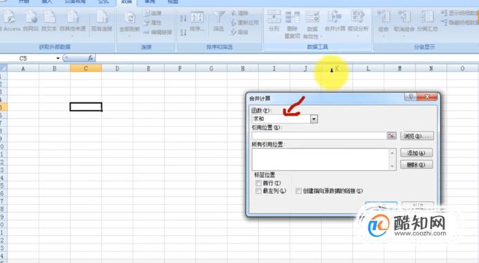Sort descending with Z-A icon
The image size is (479, 263).
(183, 32)
